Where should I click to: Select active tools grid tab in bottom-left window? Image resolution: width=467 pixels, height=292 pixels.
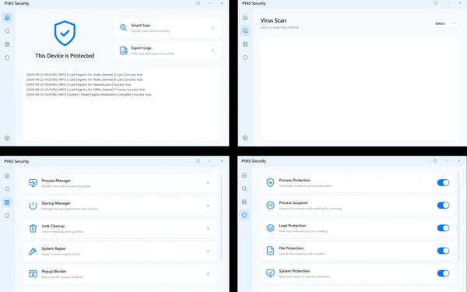[x=7, y=202]
